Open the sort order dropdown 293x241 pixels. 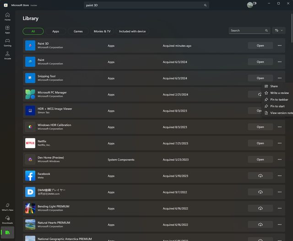[278, 31]
